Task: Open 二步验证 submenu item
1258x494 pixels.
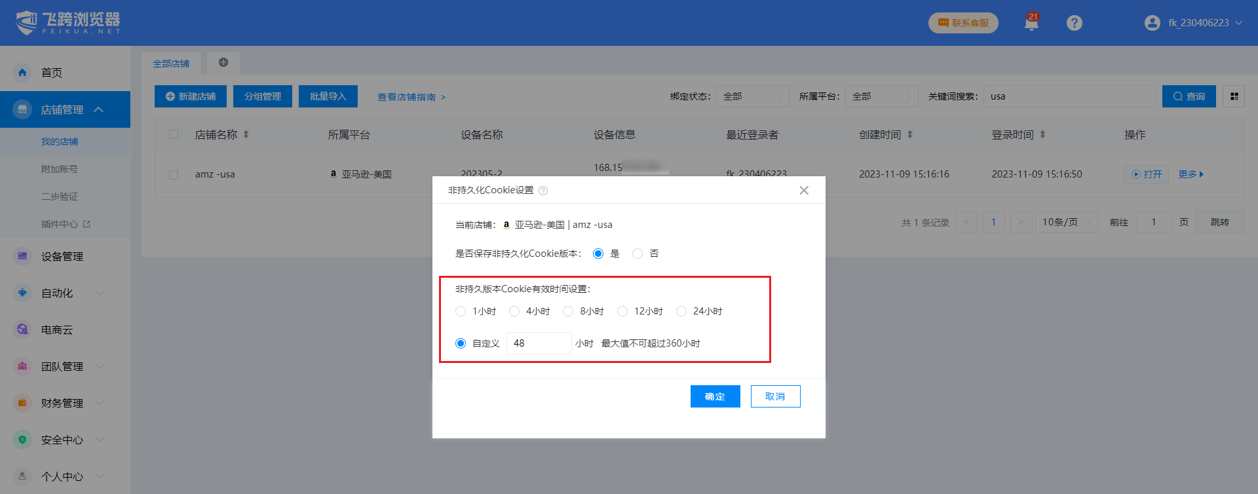Action: pos(60,197)
